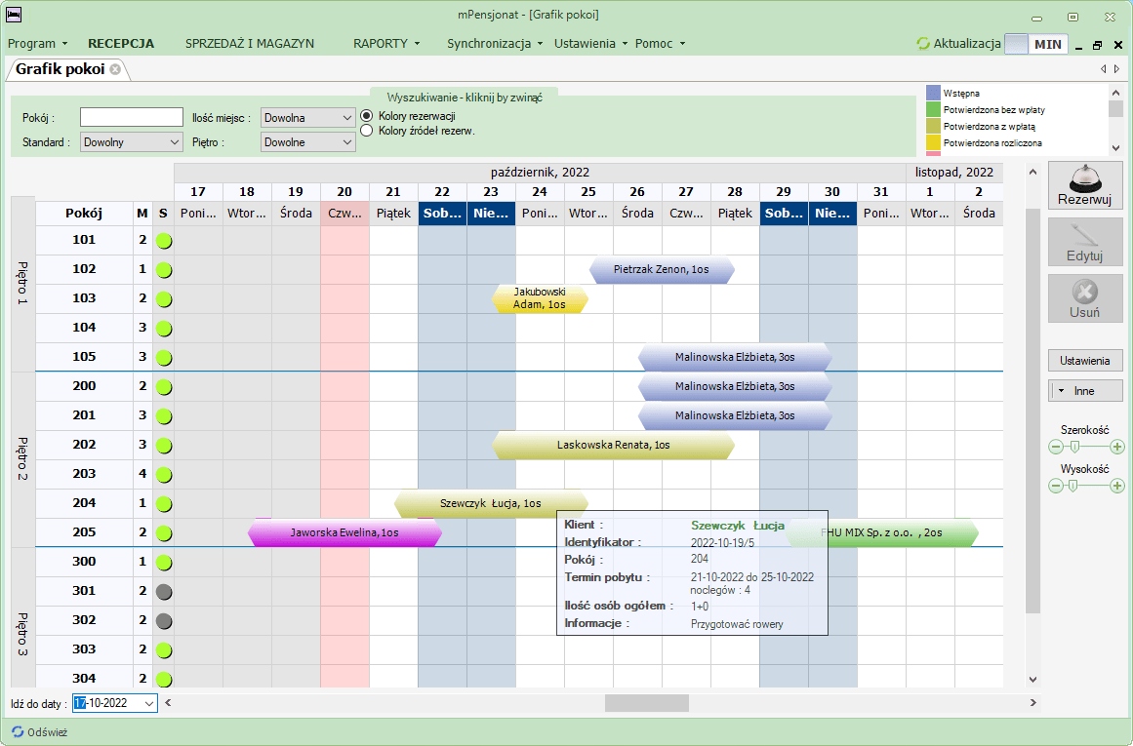Click green status circle for room 101

pos(164,240)
